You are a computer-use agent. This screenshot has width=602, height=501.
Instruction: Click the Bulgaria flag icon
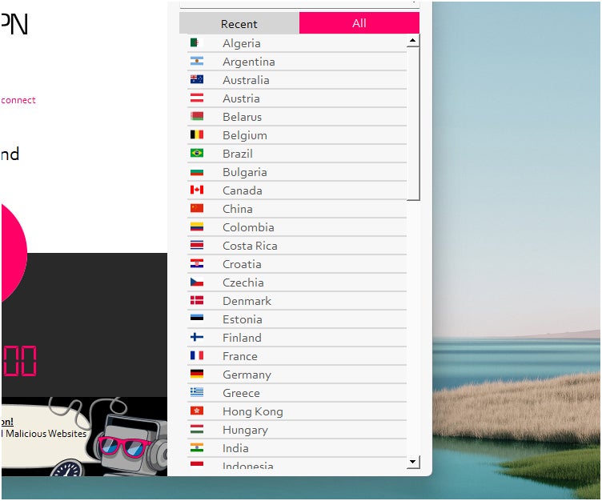point(197,171)
